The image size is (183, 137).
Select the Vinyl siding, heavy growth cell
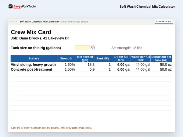33,65
